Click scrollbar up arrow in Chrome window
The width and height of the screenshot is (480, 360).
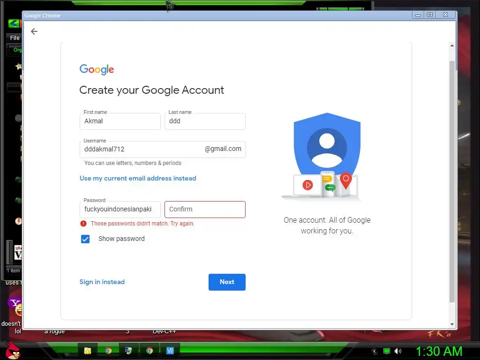[452, 45]
